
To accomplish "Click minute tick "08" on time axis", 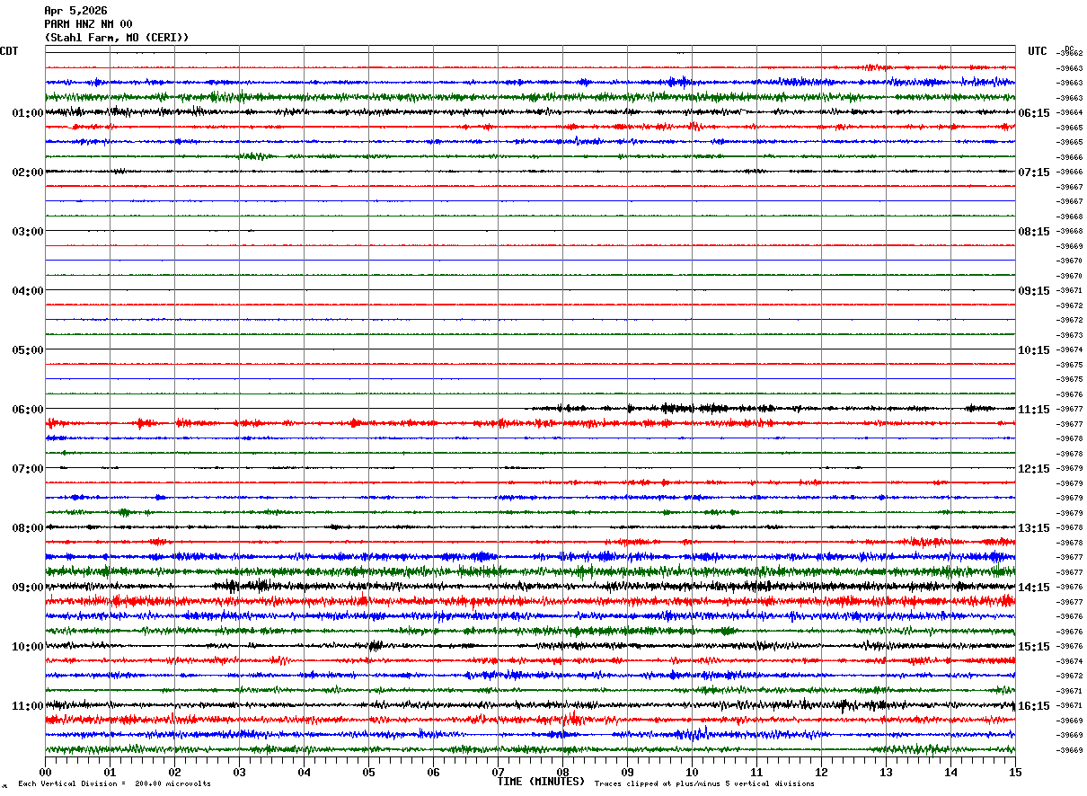I will (x=562, y=772).
